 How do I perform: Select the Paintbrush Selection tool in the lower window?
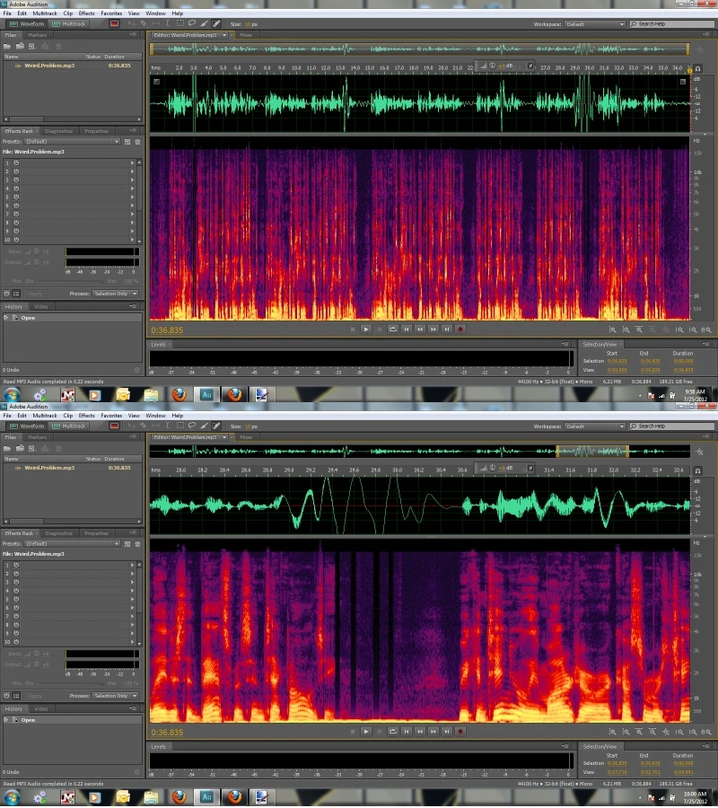coord(204,426)
